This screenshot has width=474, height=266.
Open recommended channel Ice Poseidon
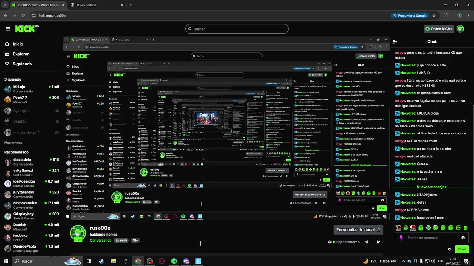coord(31,183)
